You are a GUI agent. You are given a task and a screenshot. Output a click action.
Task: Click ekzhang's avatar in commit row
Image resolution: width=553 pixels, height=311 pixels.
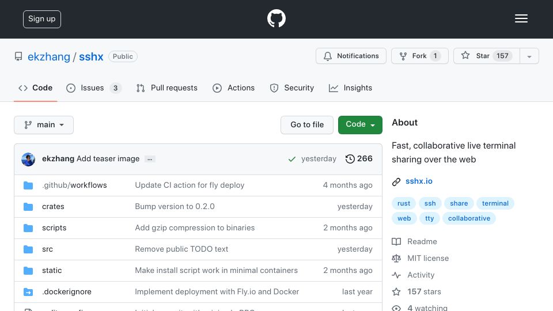(x=28, y=160)
